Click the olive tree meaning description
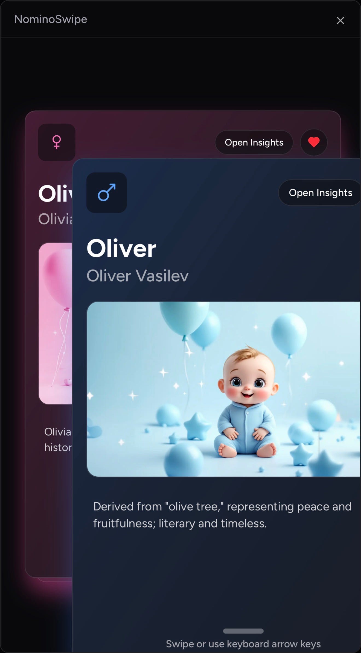The width and height of the screenshot is (361, 653). click(x=222, y=515)
